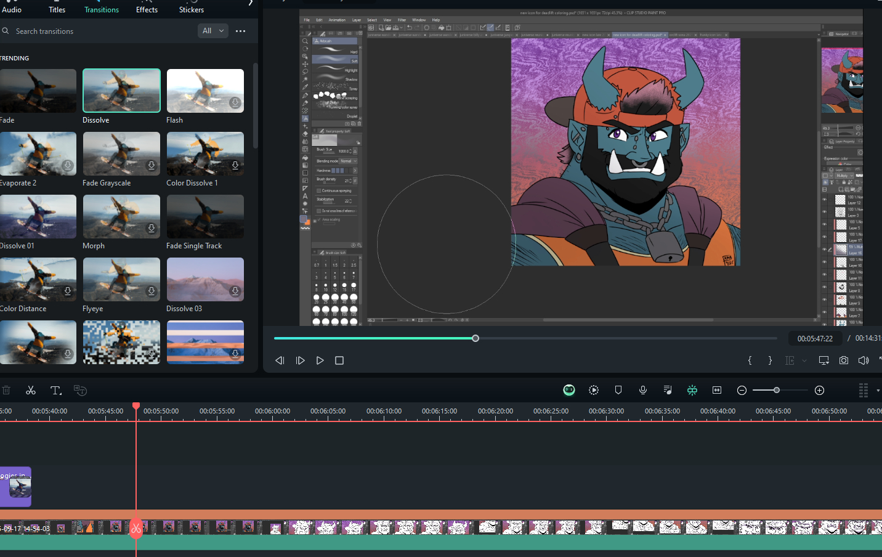The image size is (882, 557).
Task: Open the AI copilot robot icon
Action: coord(569,390)
